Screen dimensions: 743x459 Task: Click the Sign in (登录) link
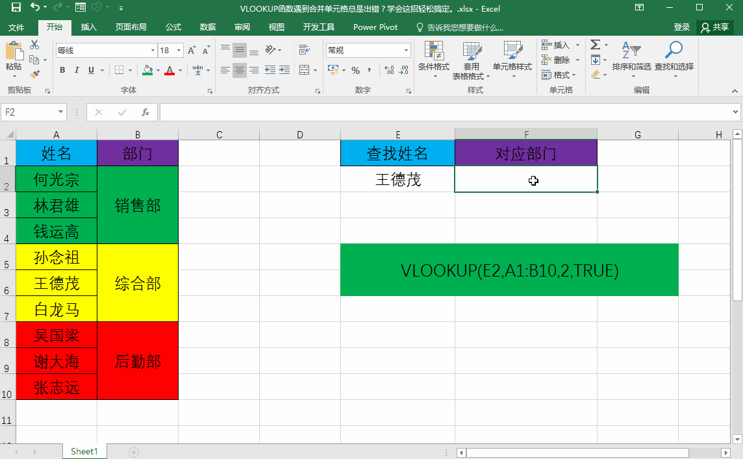681,27
